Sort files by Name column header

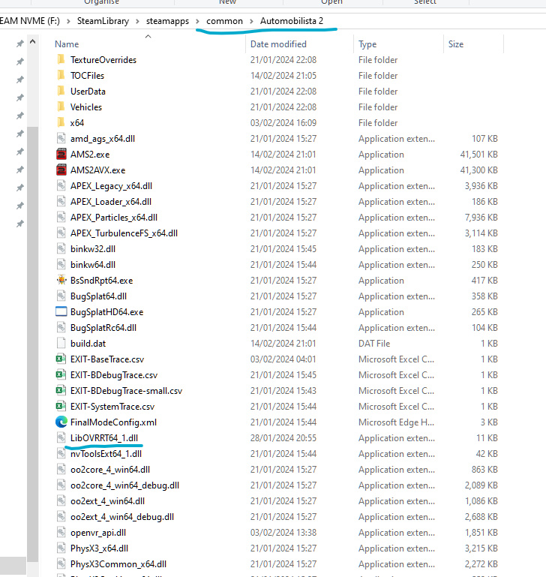[67, 44]
